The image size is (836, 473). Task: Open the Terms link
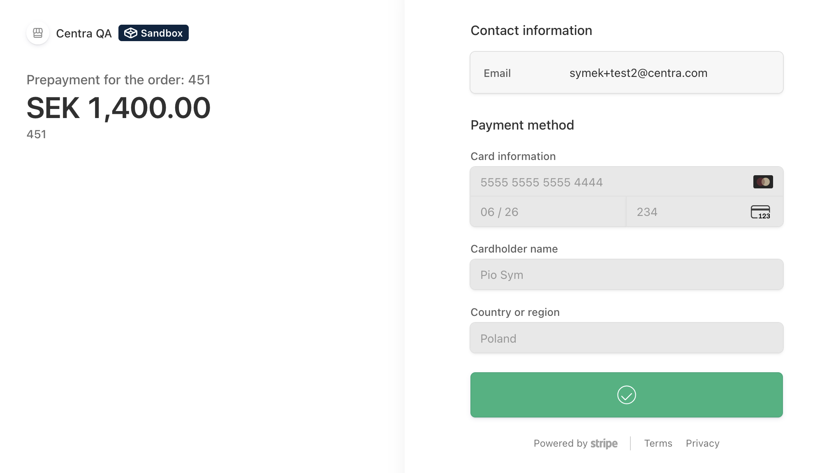(x=658, y=443)
